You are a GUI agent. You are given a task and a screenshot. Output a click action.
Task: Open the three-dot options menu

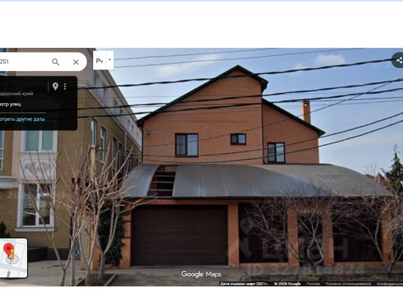[x=65, y=87]
